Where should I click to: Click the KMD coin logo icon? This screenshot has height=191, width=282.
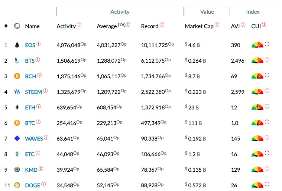pos(17,169)
